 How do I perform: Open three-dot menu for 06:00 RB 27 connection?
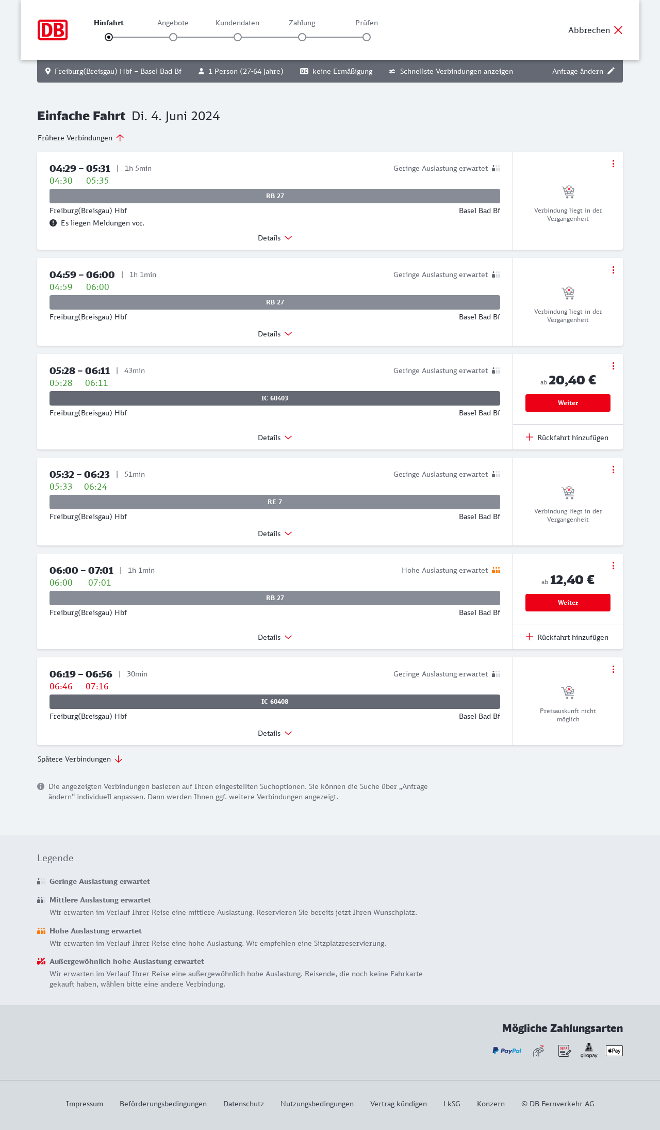tap(613, 566)
